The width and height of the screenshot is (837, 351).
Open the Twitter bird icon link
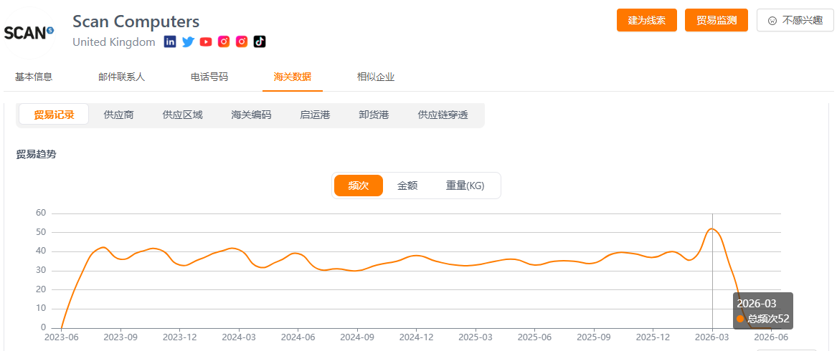[x=188, y=42]
